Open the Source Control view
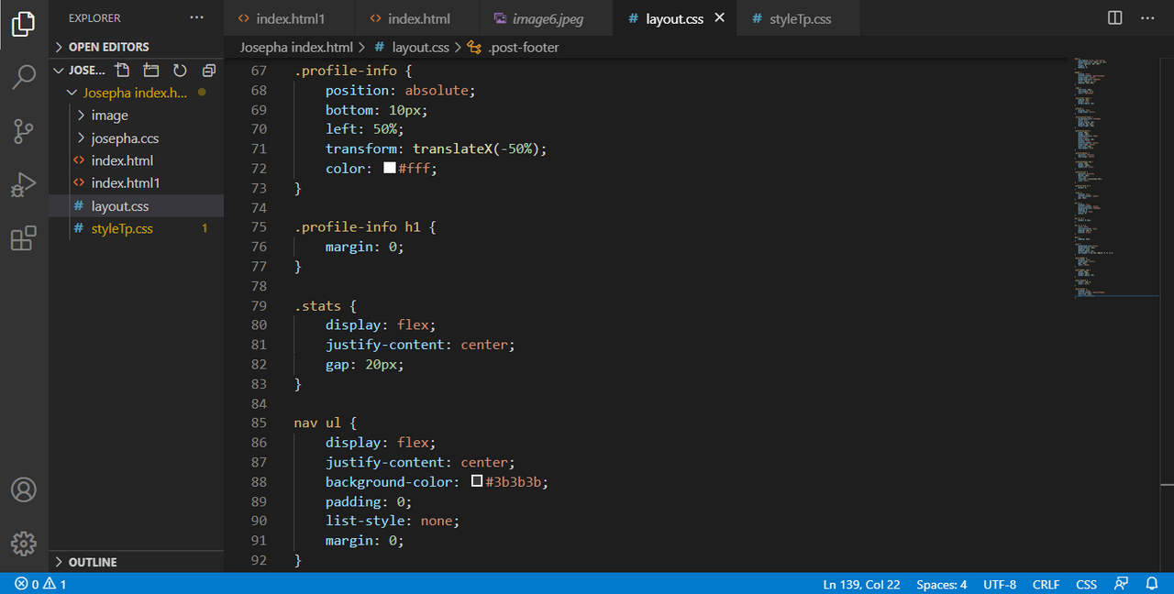This screenshot has width=1174, height=594. click(x=24, y=132)
